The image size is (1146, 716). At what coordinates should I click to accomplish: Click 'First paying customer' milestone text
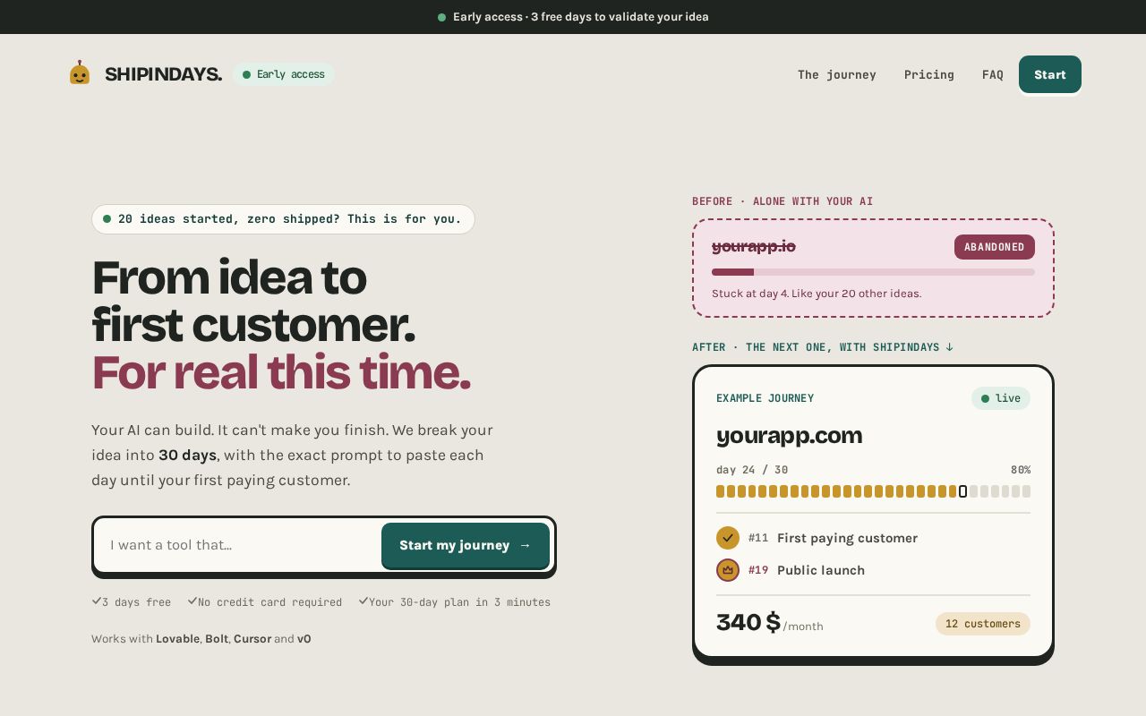tap(847, 538)
